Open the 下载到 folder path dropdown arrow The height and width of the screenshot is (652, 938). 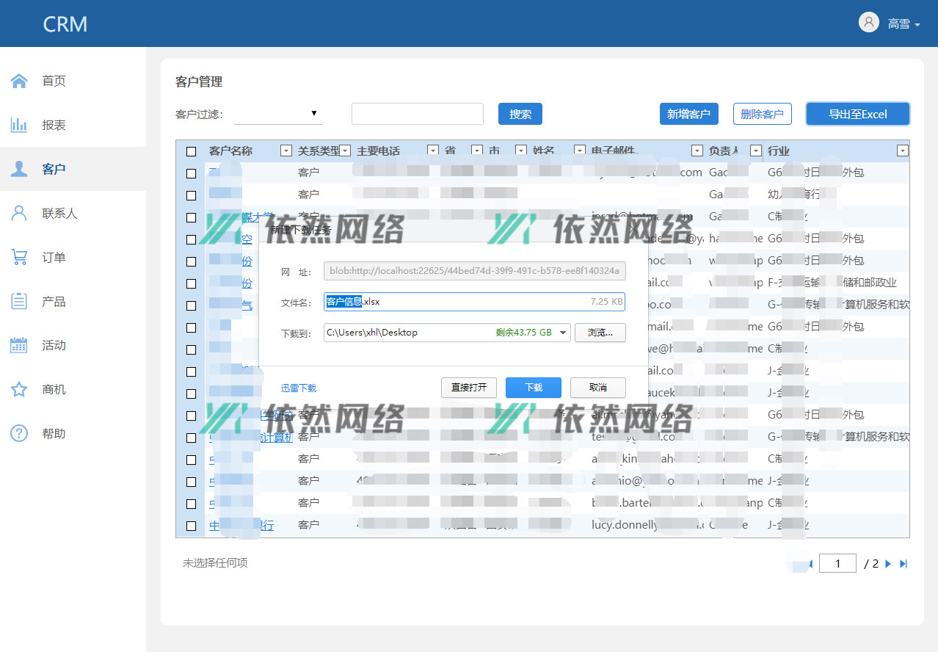[x=563, y=333]
